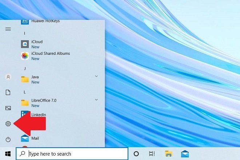Viewport: 240px width, 160px height.
Task: Select the "LibreOffice 7.0" label
Action: point(44,100)
